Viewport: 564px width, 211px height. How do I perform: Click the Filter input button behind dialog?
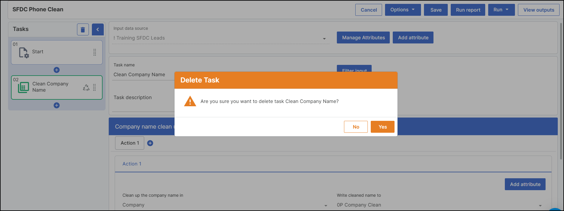coord(354,68)
